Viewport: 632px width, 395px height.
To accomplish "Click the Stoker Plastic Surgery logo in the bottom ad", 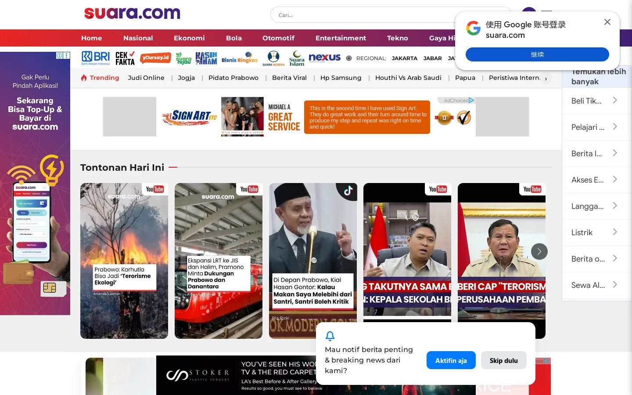I will coord(197,375).
